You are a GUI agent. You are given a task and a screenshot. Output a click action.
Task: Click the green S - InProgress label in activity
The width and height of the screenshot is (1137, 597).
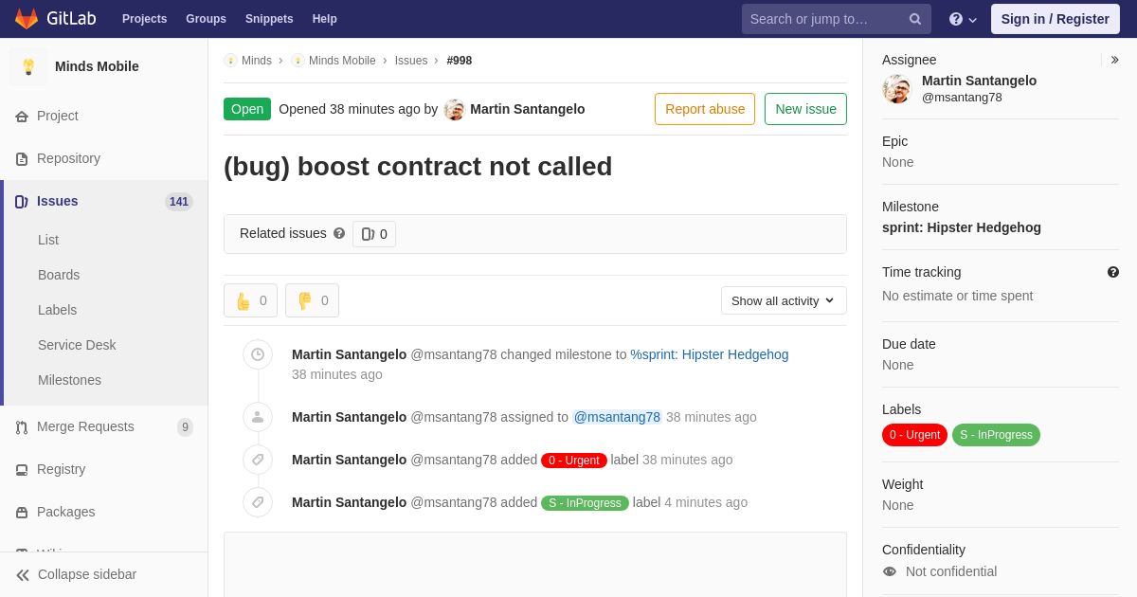585,503
